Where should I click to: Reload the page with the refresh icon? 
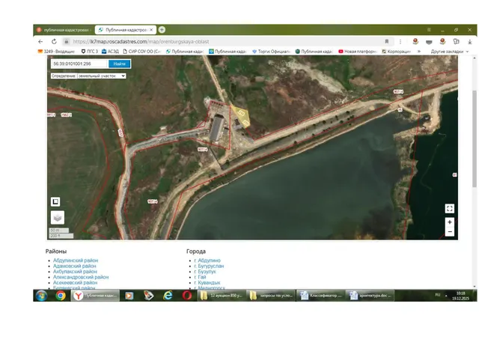coord(54,42)
